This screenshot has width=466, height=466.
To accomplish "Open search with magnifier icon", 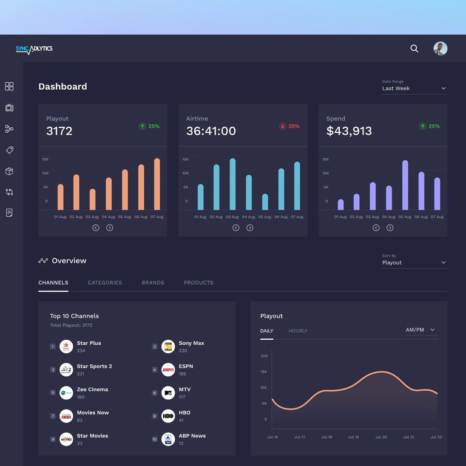I will tap(414, 49).
